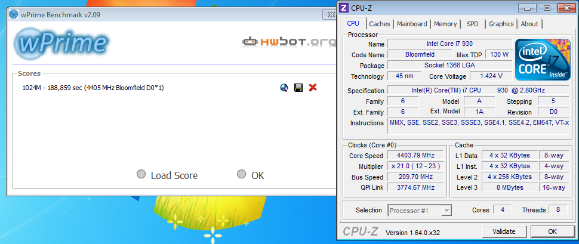
Task: Click the Cores value 4
Action: [x=503, y=209]
